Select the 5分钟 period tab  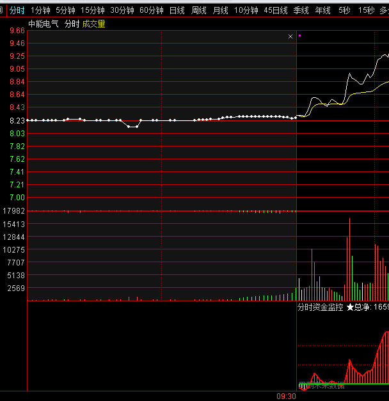65,10
